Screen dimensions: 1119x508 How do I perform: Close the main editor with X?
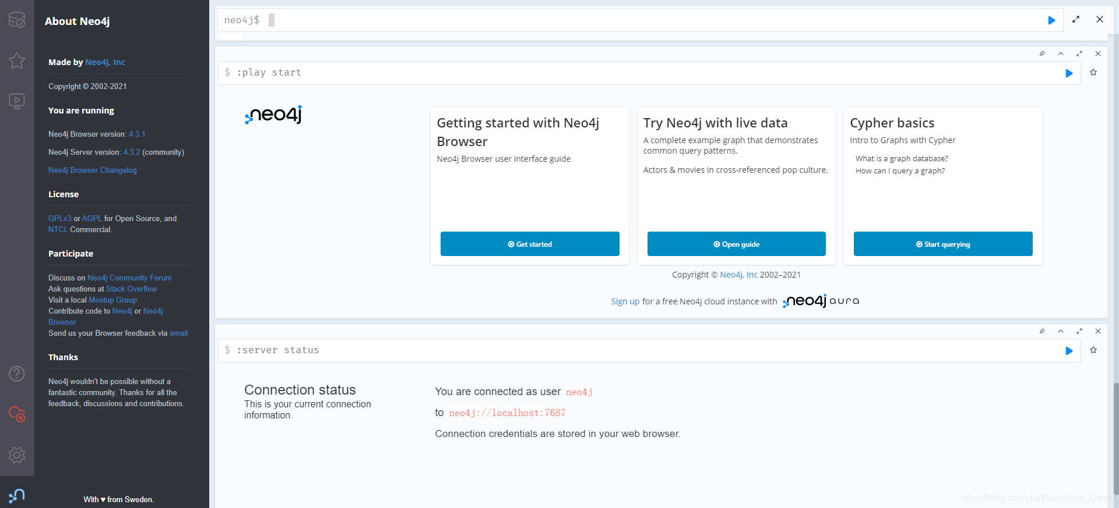click(1100, 19)
